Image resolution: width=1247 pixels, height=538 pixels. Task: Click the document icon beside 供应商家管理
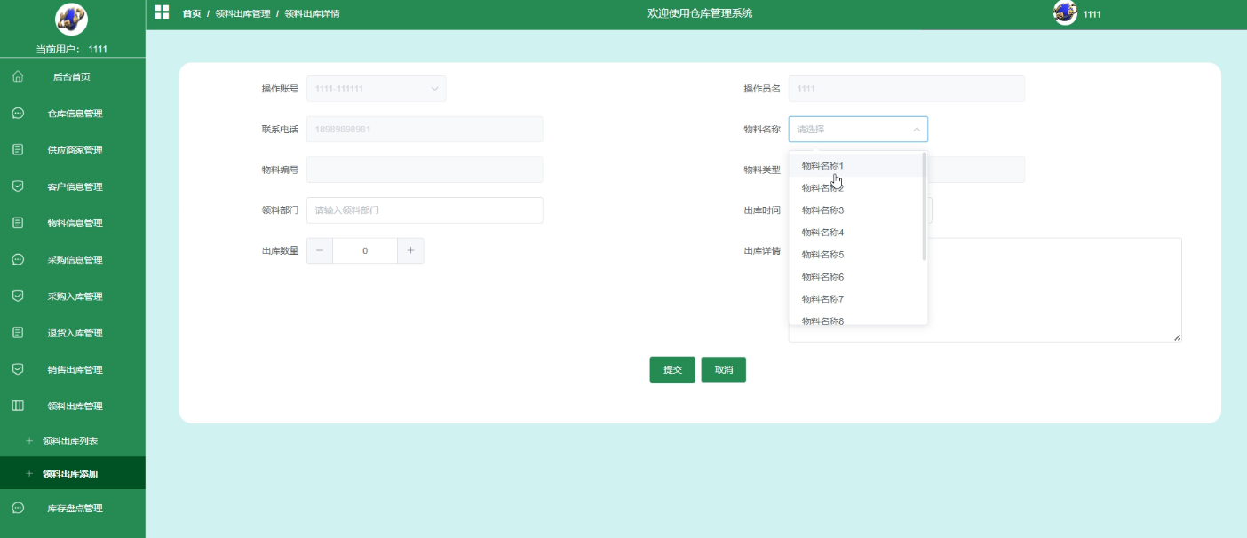pos(18,150)
